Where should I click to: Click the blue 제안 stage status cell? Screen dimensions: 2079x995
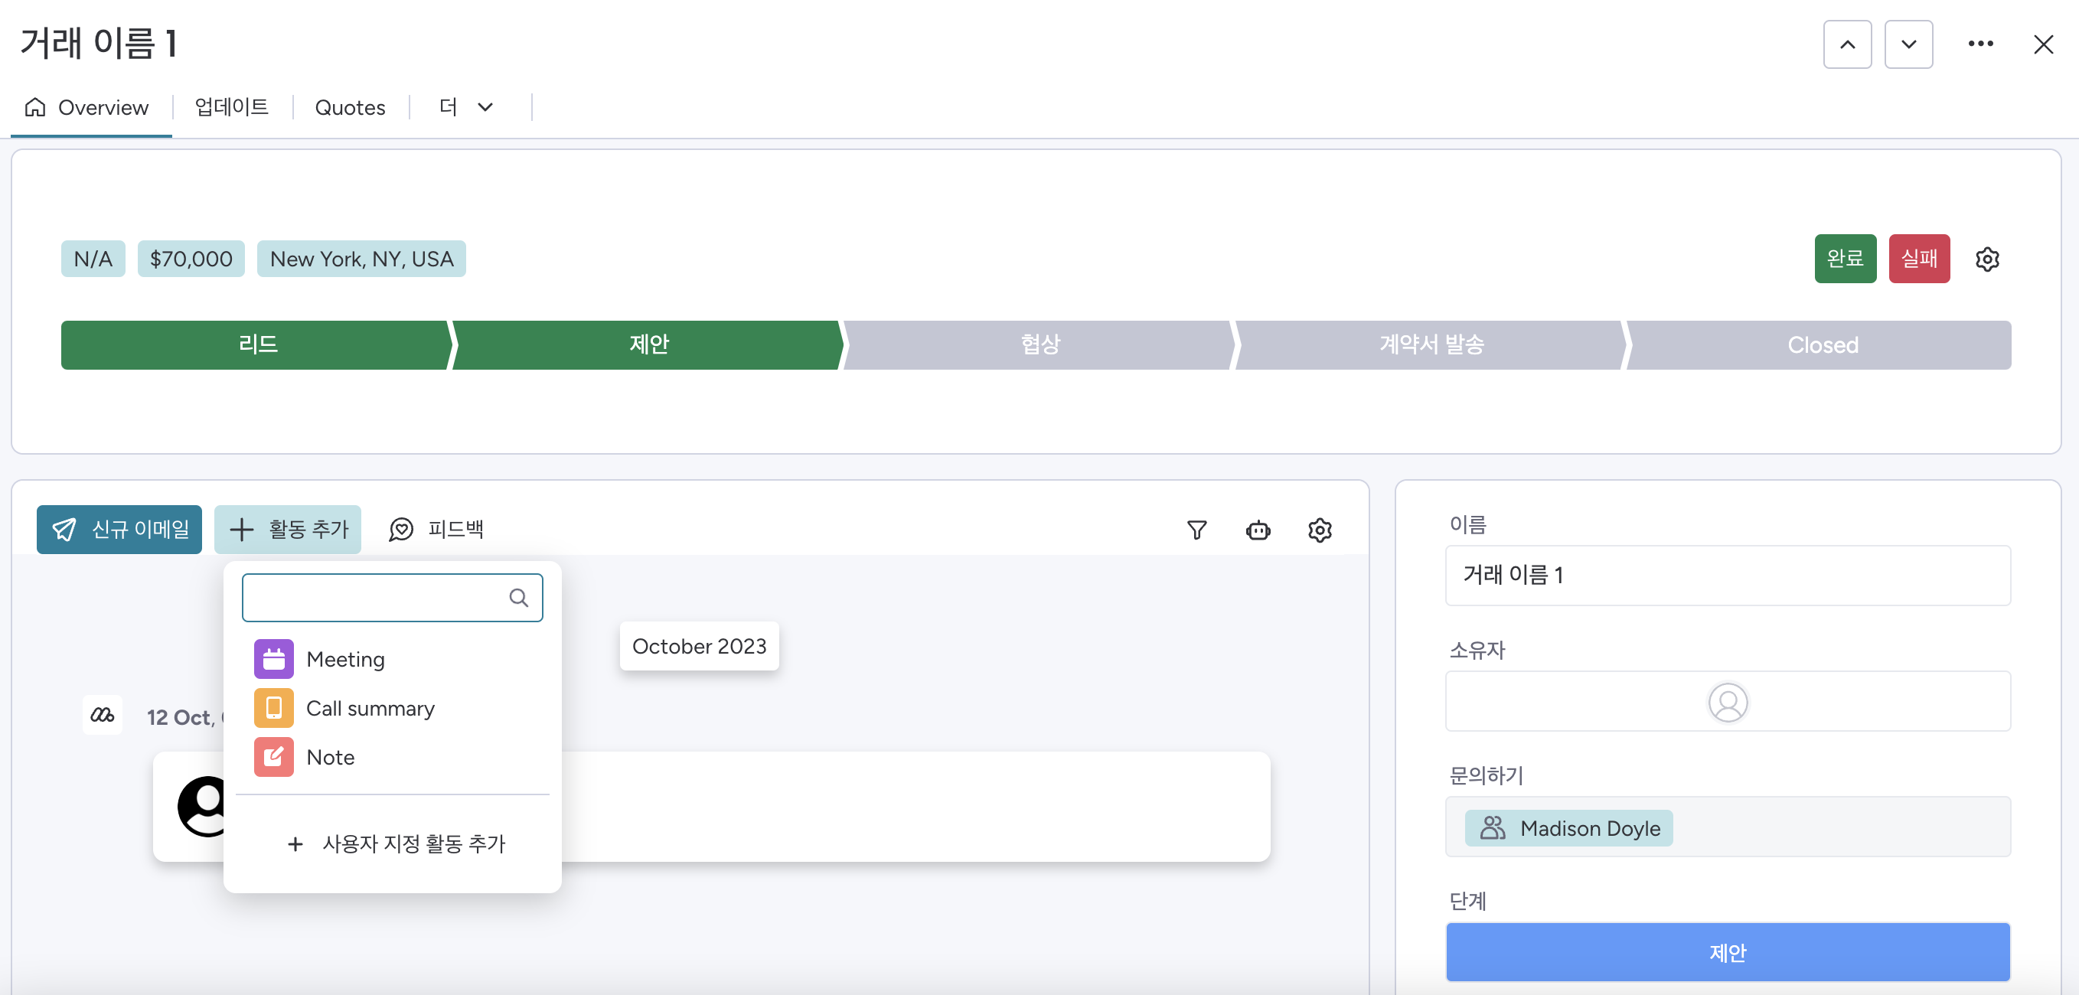[x=1726, y=951]
